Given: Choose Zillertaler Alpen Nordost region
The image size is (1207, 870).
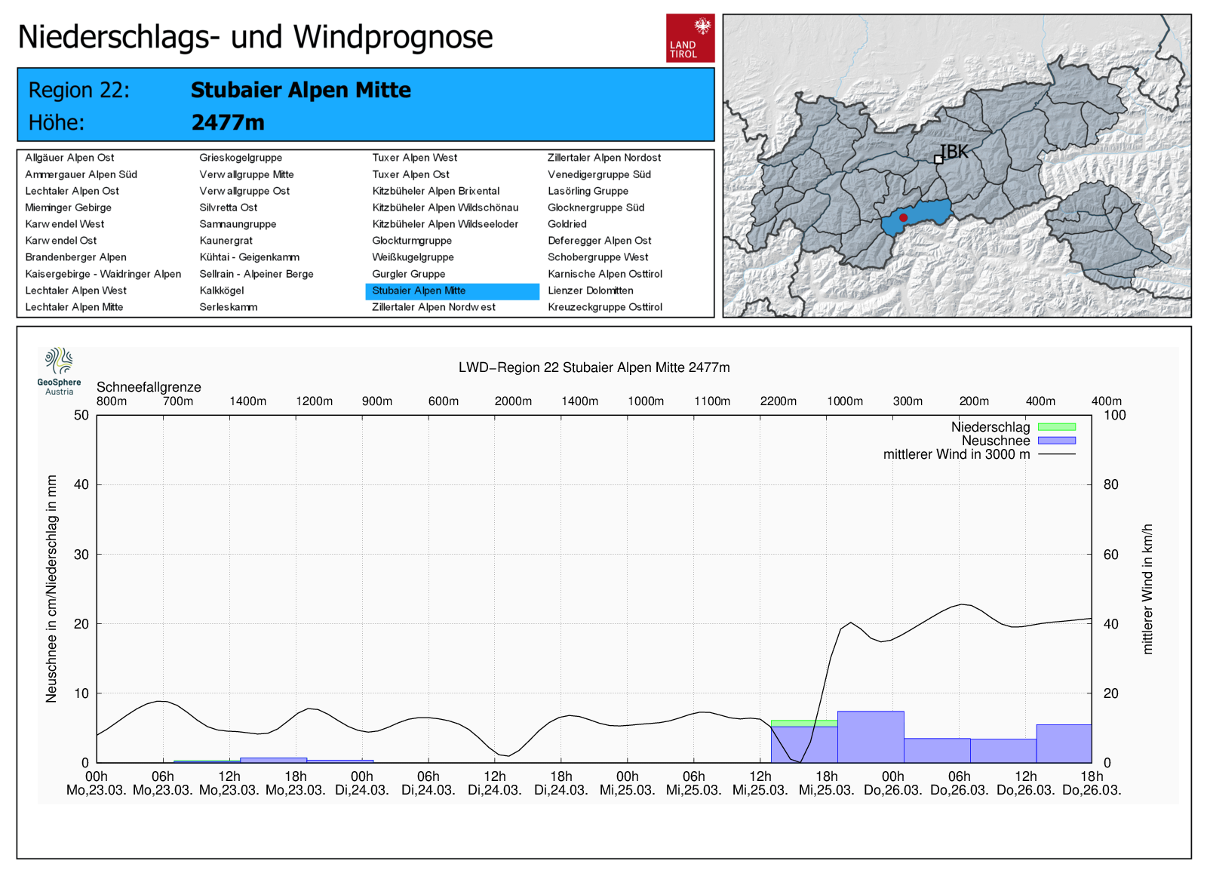Looking at the screenshot, I should (x=603, y=158).
